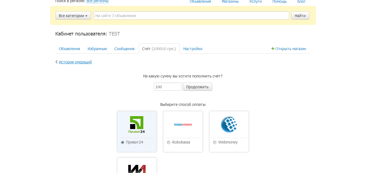Click the Открыть магазин link
Viewport: 366px width, 173px height.
tap(291, 49)
